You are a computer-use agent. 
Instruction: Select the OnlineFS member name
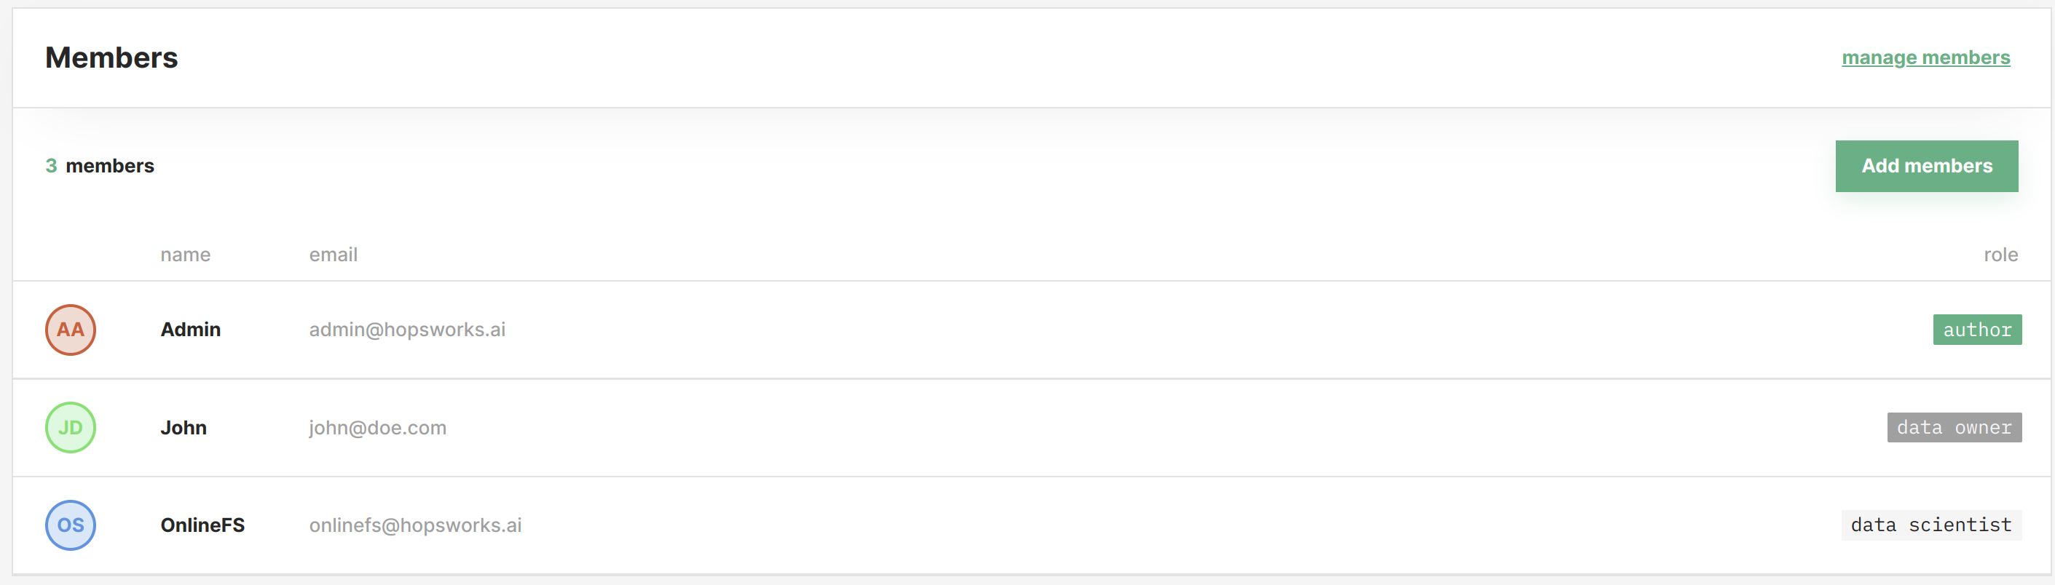point(202,525)
